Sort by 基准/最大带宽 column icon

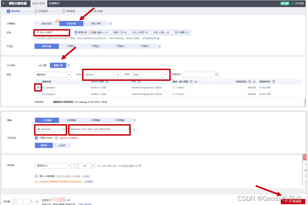click(196, 82)
